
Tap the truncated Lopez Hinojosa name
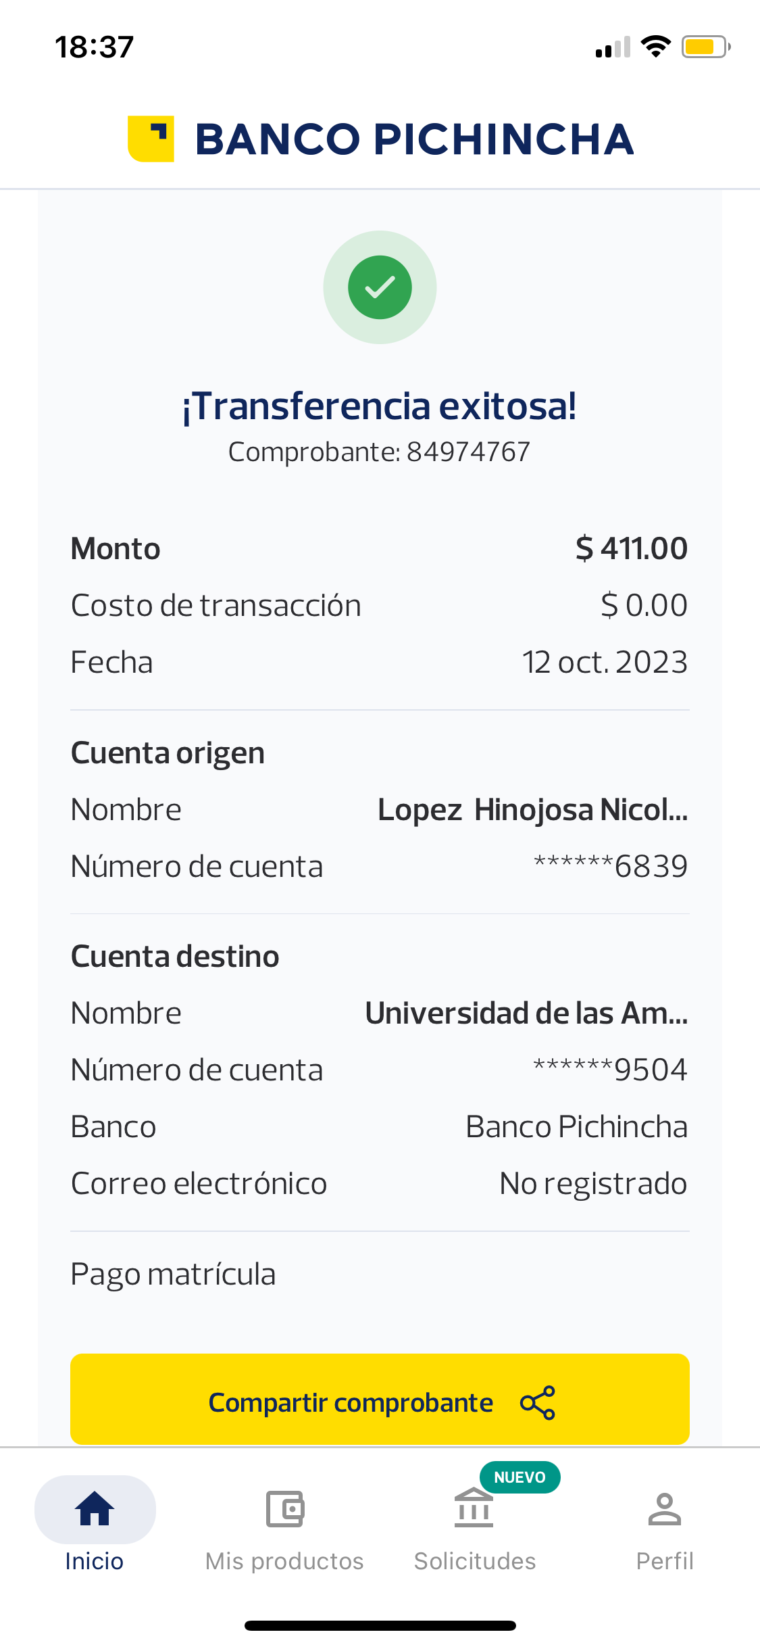click(x=532, y=810)
